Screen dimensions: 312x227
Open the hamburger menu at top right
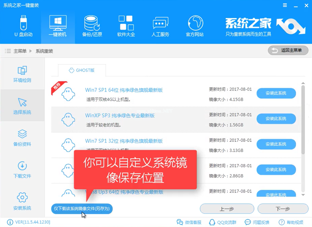285,5
